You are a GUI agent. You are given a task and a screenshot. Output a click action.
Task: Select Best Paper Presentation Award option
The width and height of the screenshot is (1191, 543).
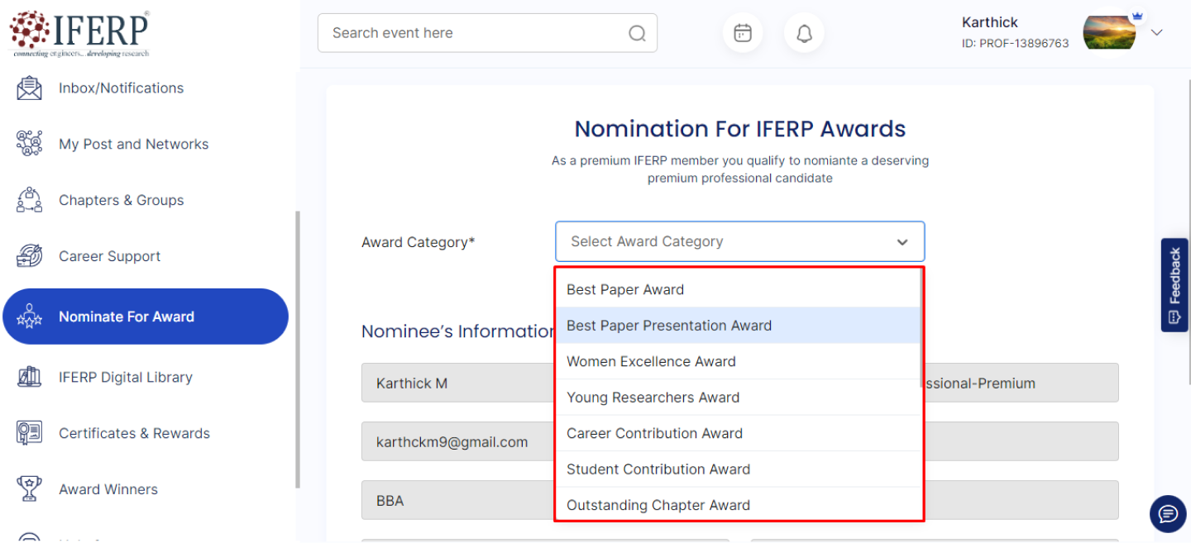[668, 326]
